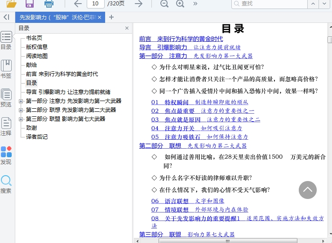Expand 第一部分 注意力 tree node
This screenshot has height=243, width=332.
21,101
